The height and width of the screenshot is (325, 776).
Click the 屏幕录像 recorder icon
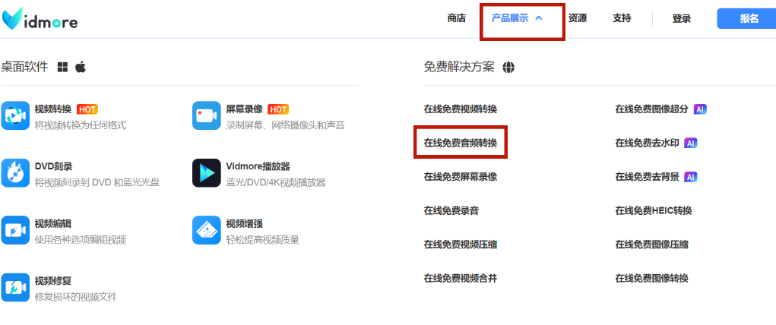pos(206,115)
